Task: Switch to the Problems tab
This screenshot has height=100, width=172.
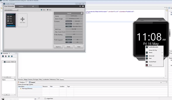Action: 22,82
